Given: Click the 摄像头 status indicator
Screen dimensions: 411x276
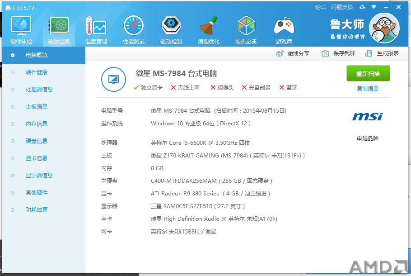Looking at the screenshot, I should [x=222, y=88].
